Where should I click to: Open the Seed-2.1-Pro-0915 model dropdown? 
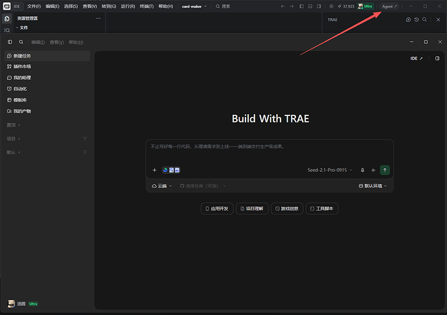click(330, 170)
